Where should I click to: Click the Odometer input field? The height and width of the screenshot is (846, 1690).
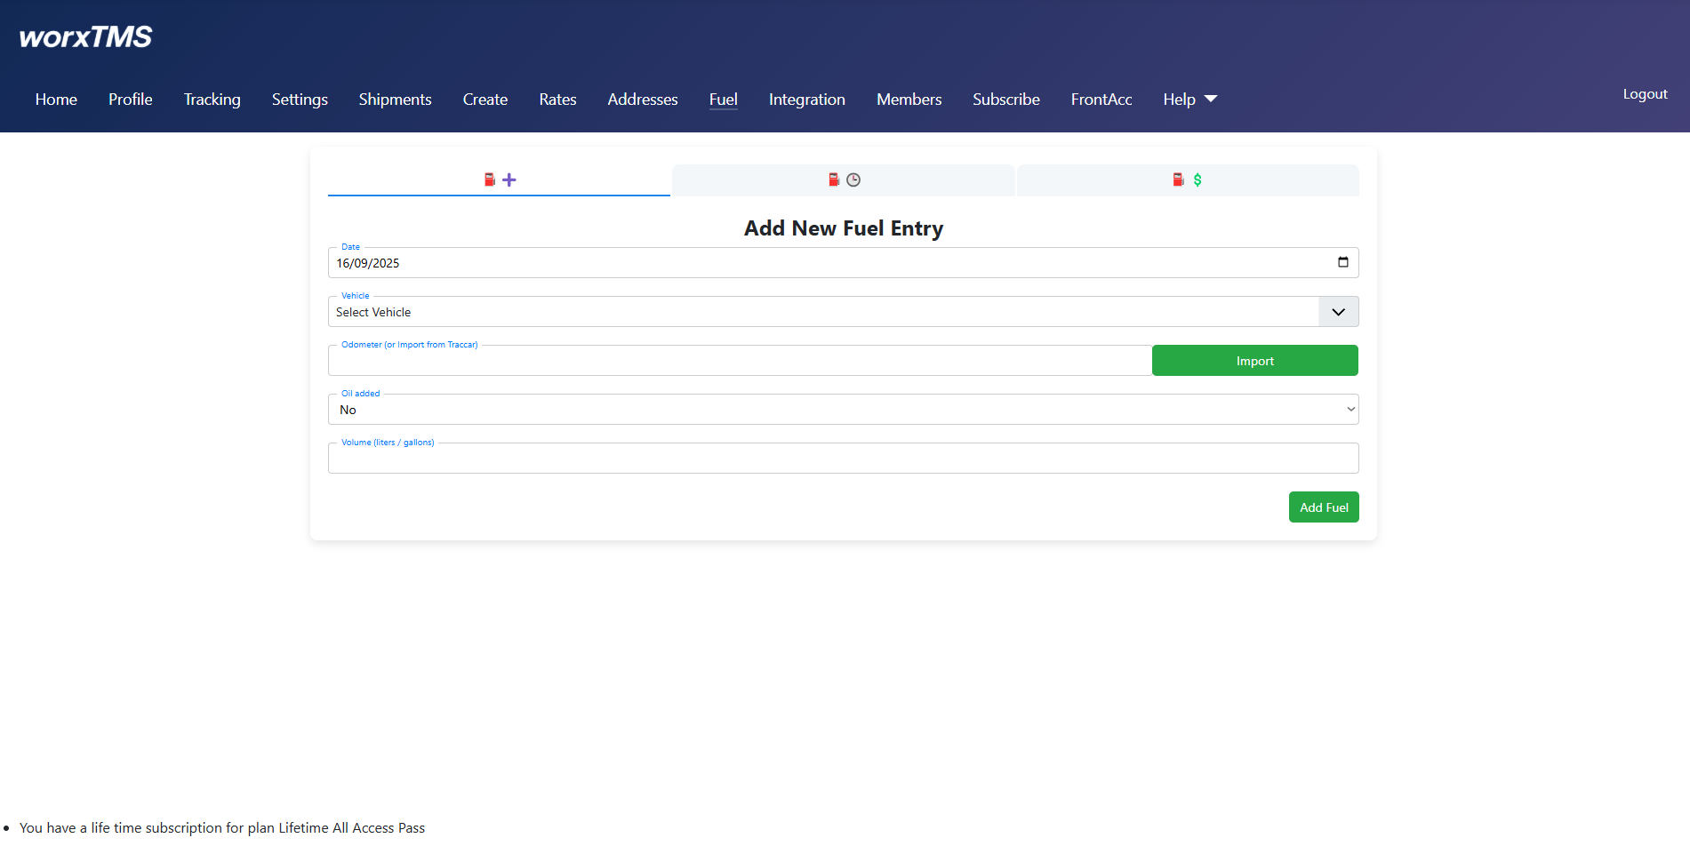pyautogui.click(x=738, y=360)
